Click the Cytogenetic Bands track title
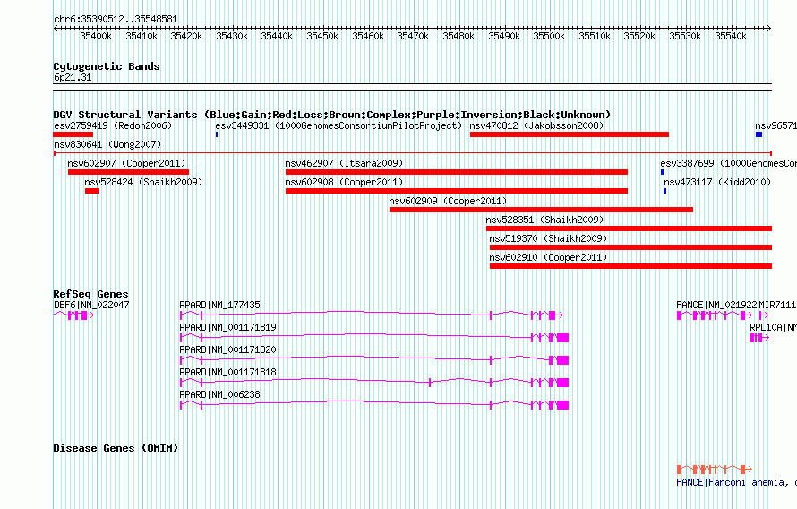The height and width of the screenshot is (509, 797). 107,66
